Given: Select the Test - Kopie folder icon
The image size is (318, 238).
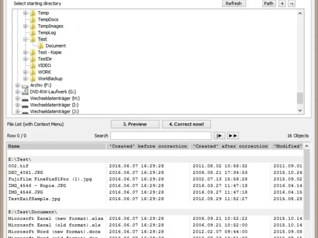Looking at the screenshot, I should pyautogui.click(x=33, y=52).
